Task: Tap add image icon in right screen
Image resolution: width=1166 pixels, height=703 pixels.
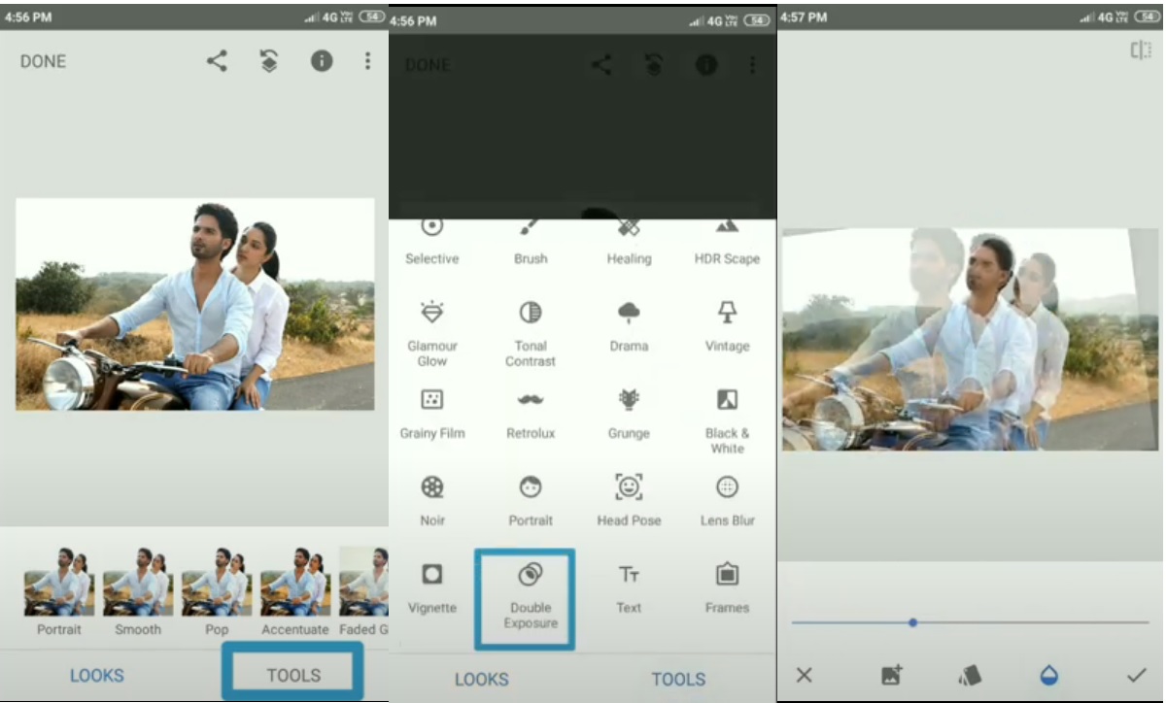Action: click(891, 675)
